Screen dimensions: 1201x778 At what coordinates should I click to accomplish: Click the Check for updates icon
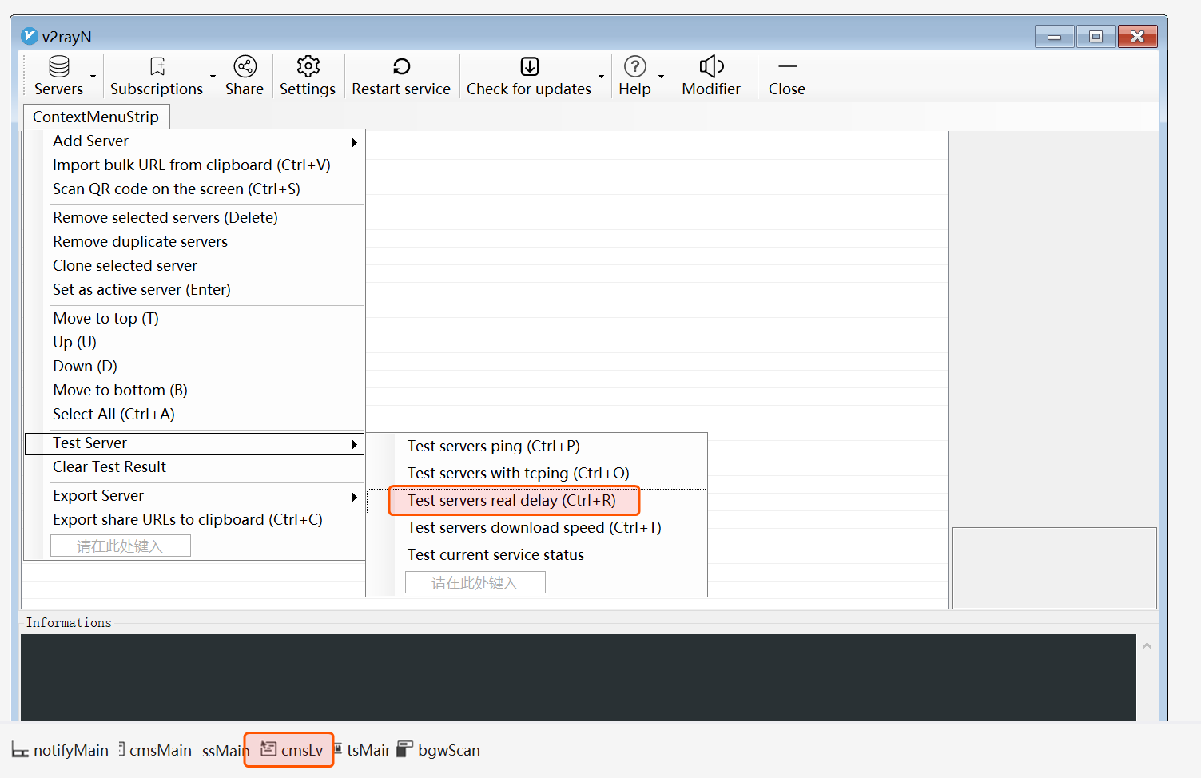coord(529,66)
